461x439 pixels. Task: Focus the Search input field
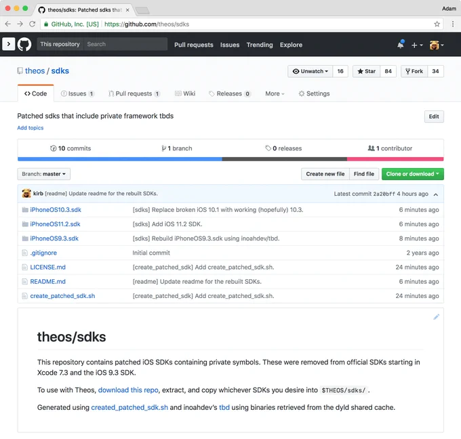point(125,44)
